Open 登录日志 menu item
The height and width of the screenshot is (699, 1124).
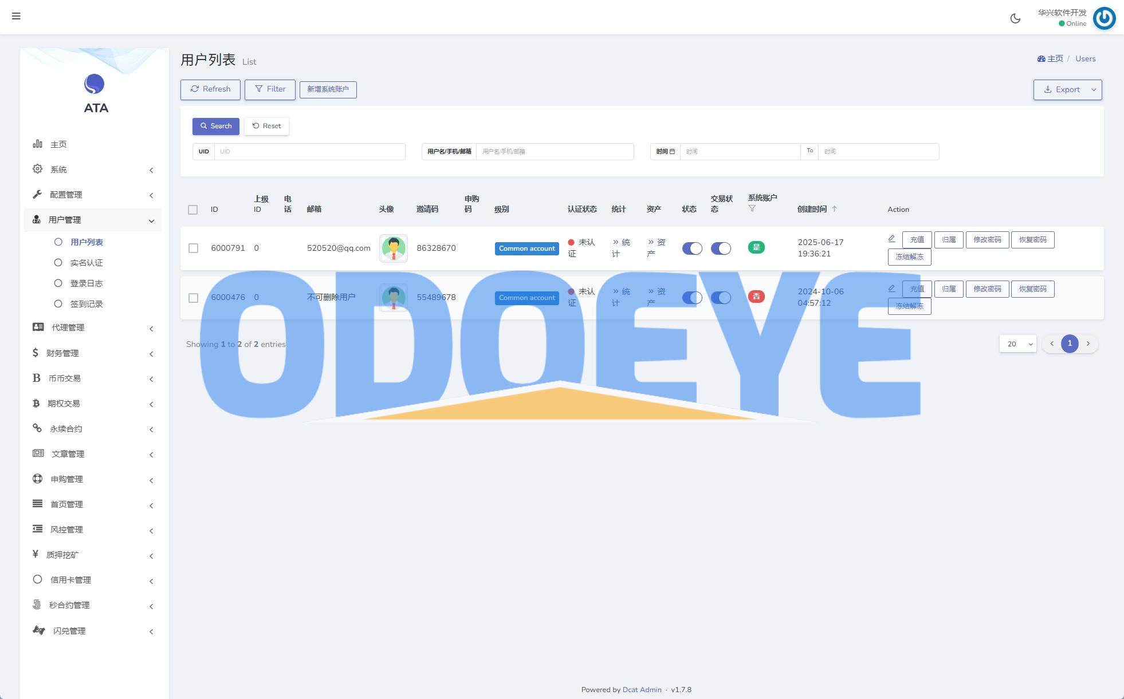pos(87,283)
